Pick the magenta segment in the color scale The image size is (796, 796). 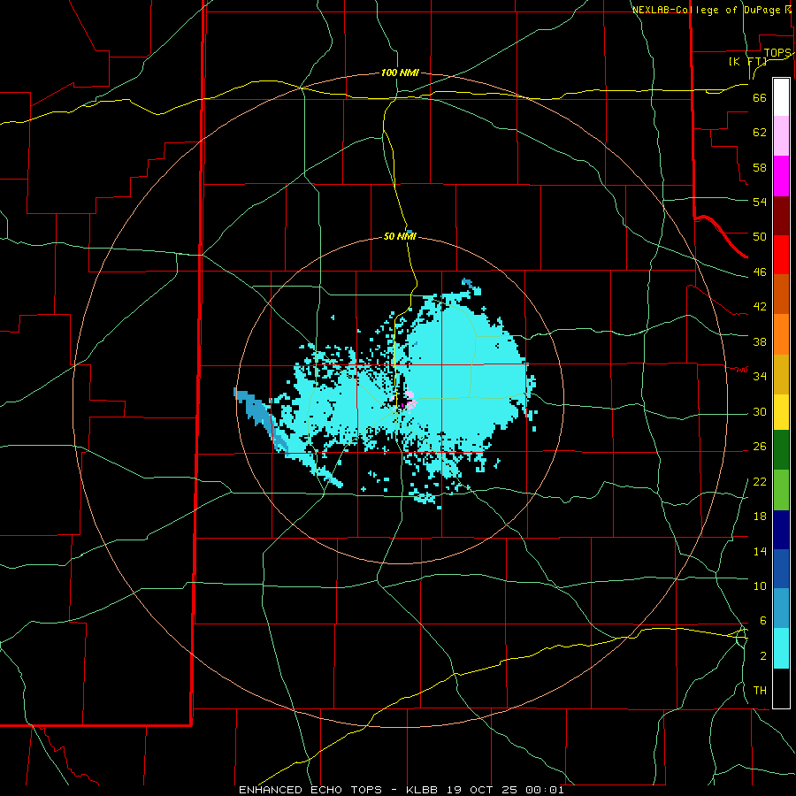tap(781, 176)
